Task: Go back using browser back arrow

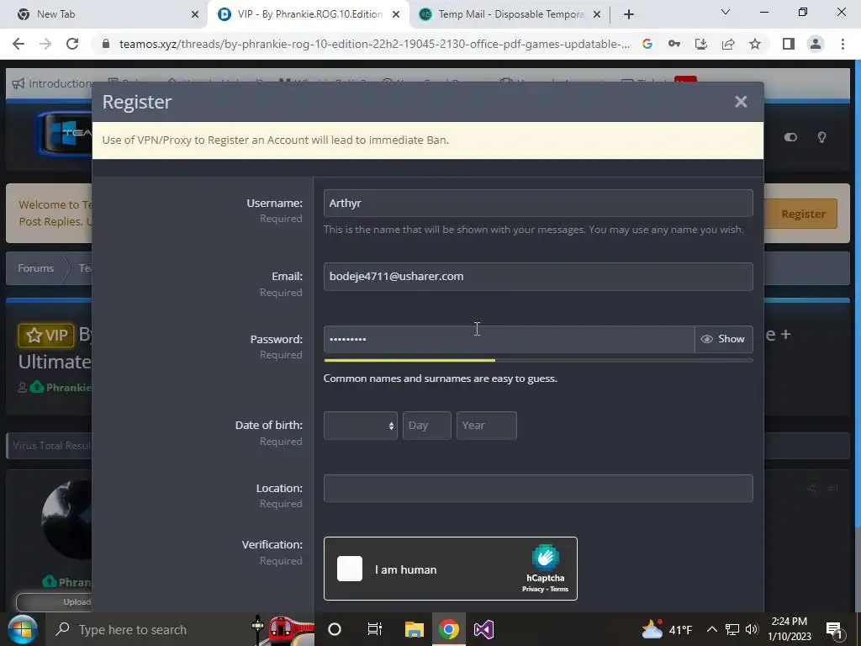Action: click(18, 44)
